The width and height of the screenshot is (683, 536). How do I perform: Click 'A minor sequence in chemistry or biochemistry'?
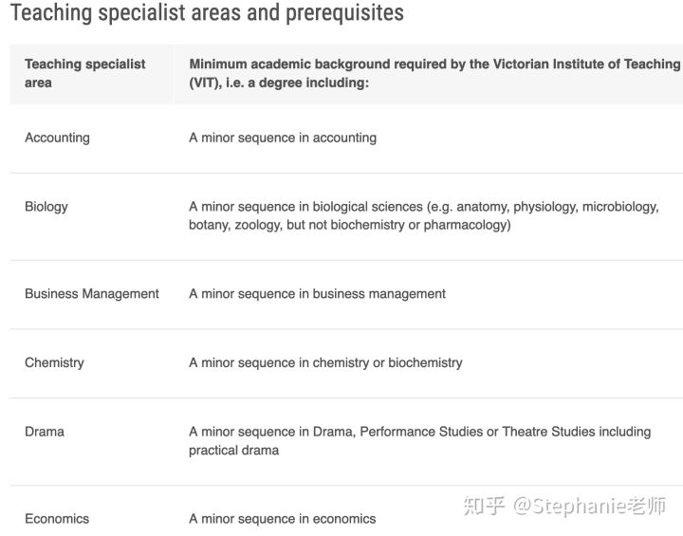325,362
